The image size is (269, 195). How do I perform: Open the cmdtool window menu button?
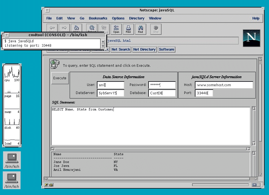pyautogui.click(x=7, y=35)
